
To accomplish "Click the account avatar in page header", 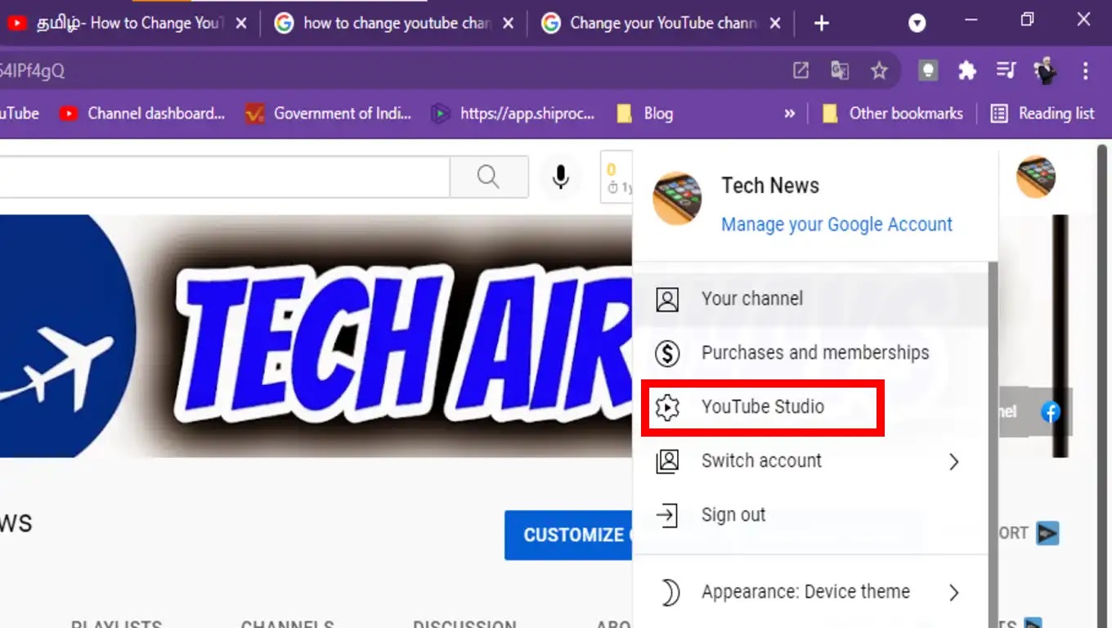I will tap(1036, 177).
